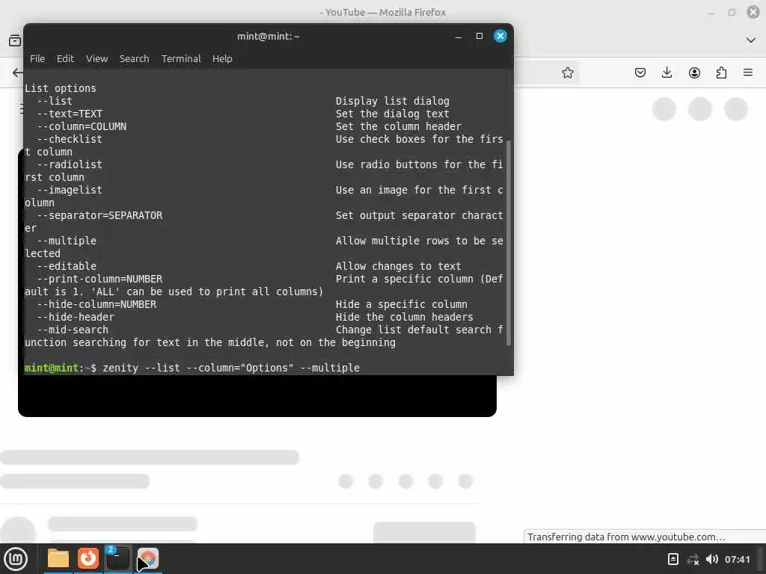Click the '--radiolist' option text
Image resolution: width=766 pixels, height=574 pixels.
click(x=70, y=164)
